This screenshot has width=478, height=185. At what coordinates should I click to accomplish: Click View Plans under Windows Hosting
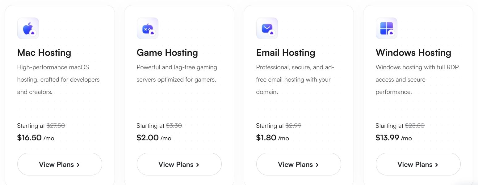(x=418, y=164)
